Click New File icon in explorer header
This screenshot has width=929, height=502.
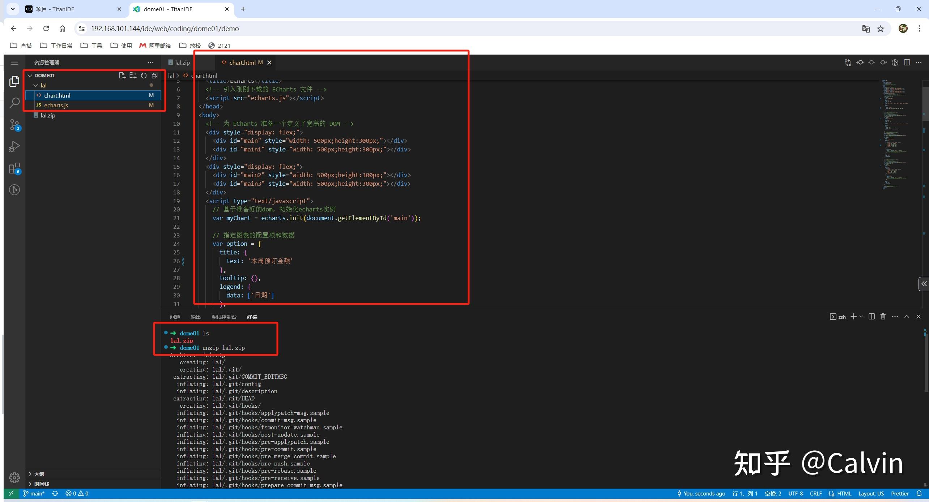point(122,76)
